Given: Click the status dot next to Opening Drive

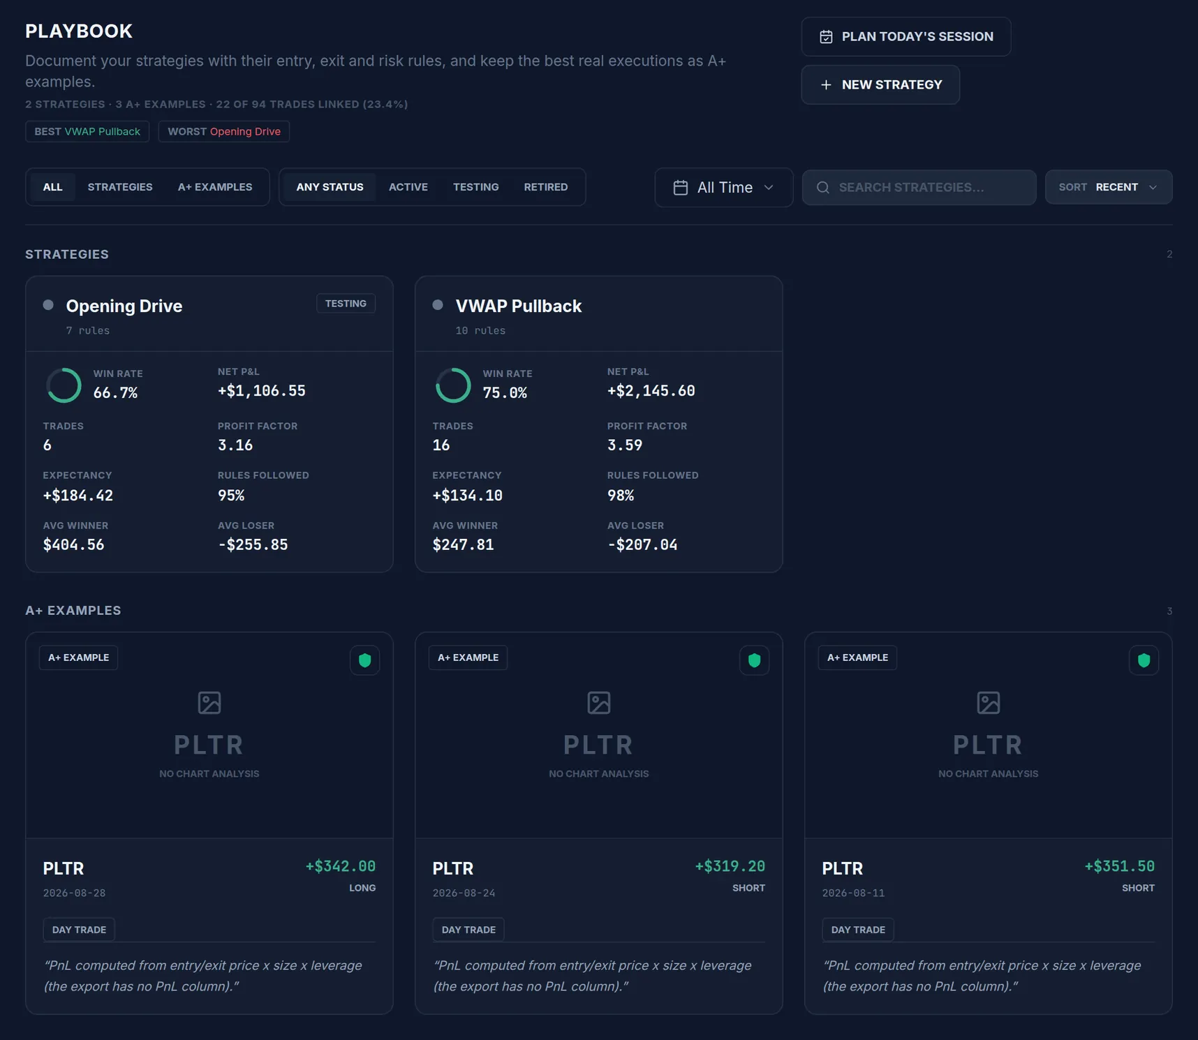Looking at the screenshot, I should tap(48, 305).
